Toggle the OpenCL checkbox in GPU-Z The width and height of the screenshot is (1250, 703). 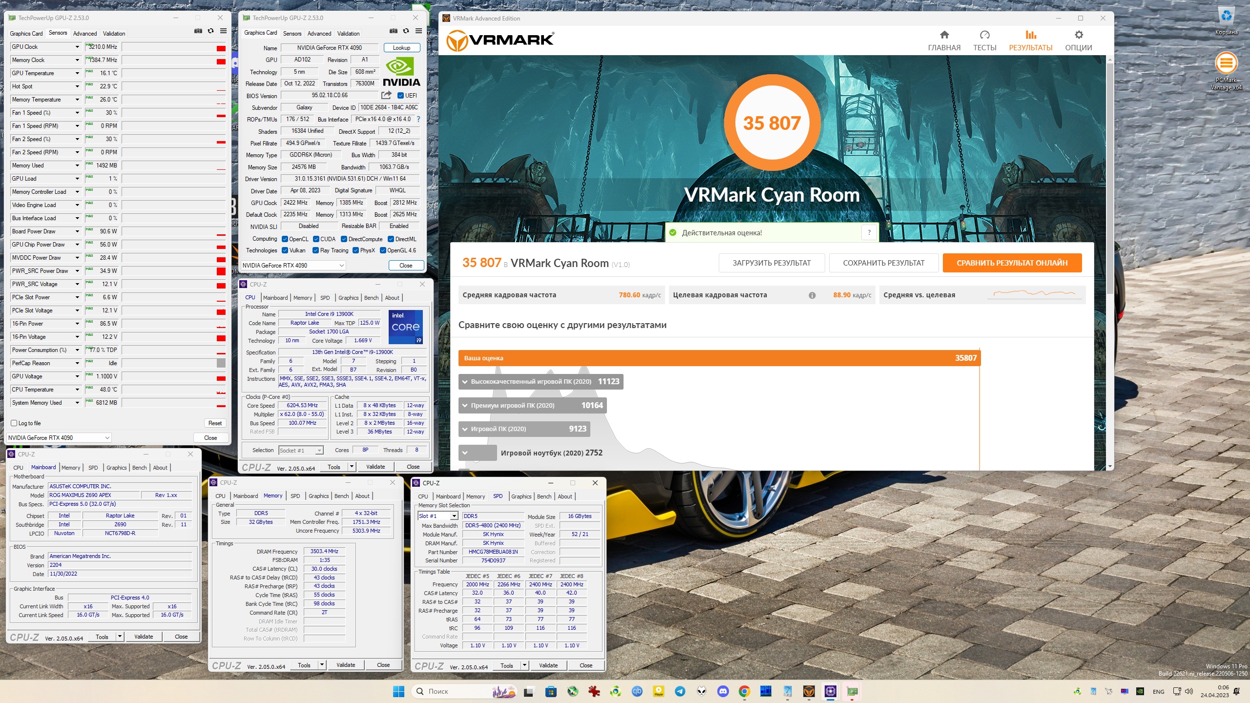tap(285, 239)
